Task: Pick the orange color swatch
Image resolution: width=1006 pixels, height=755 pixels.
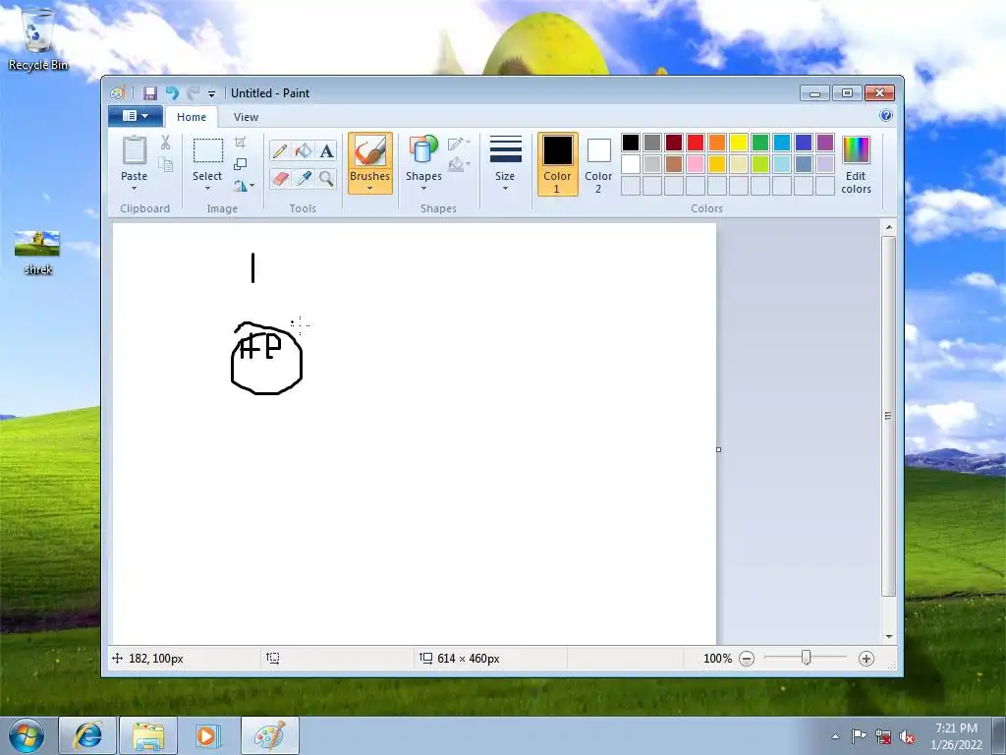Action: [x=717, y=143]
